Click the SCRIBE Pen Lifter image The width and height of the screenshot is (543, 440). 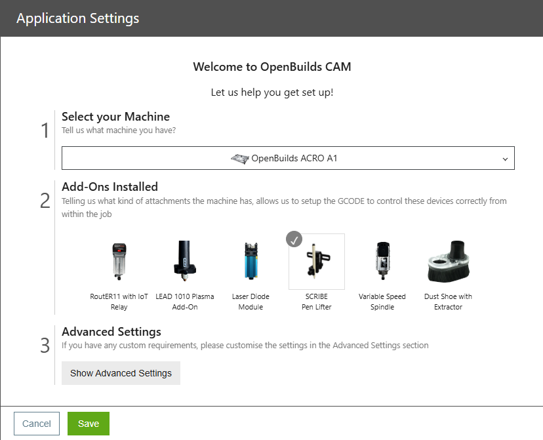click(317, 262)
